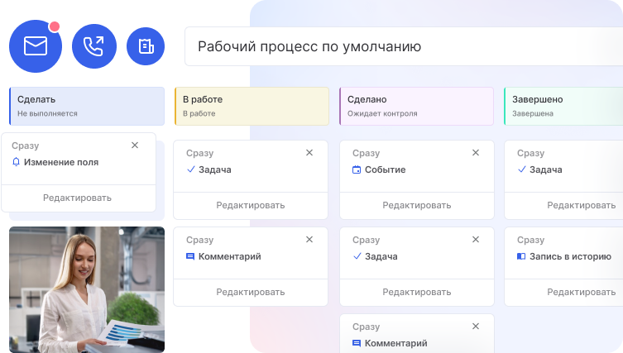Click the Рабочий процесс по умолчанию field
This screenshot has width=623, height=353.
(x=403, y=46)
